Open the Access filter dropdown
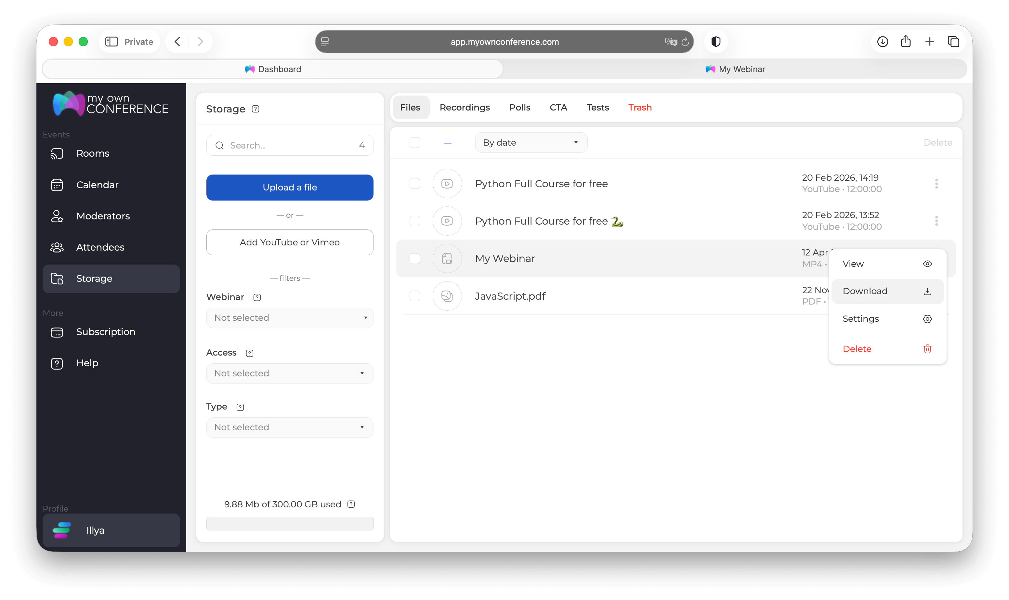The height and width of the screenshot is (600, 1009). click(x=289, y=373)
